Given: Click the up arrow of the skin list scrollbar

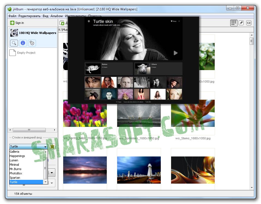Looking at the screenshot, I should (x=45, y=152).
